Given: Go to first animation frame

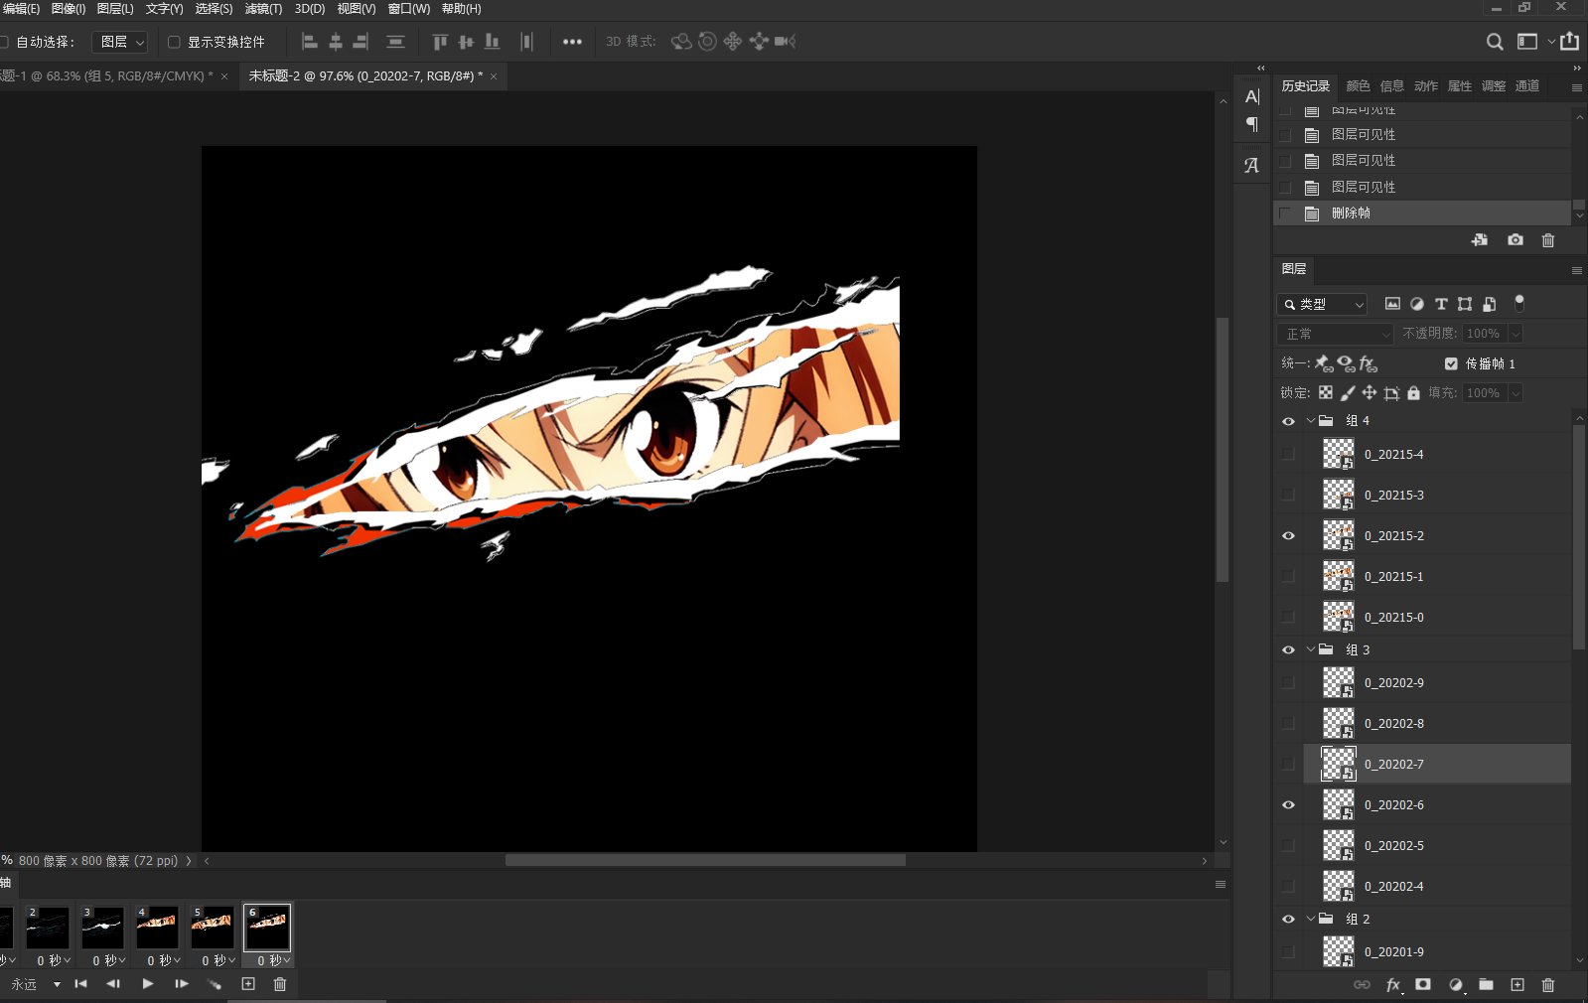Looking at the screenshot, I should [81, 984].
